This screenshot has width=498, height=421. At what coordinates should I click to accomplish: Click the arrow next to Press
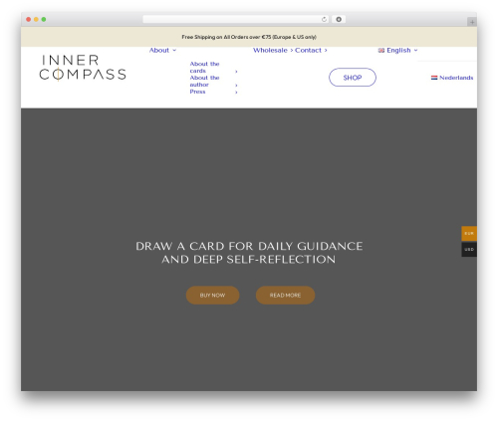point(236,93)
